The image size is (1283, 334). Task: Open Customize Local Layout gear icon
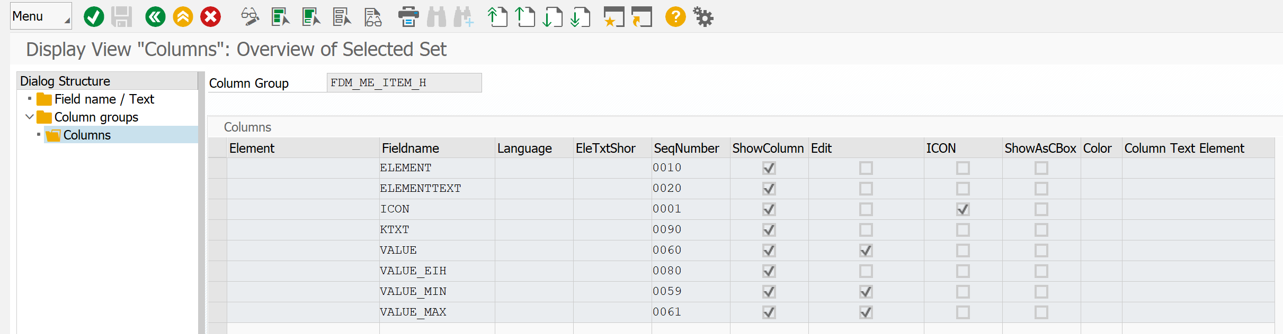pyautogui.click(x=703, y=17)
